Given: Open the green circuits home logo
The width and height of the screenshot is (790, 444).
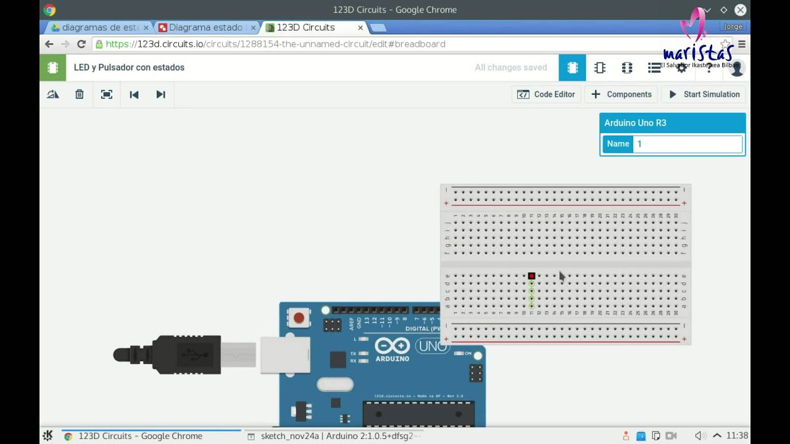Looking at the screenshot, I should click(52, 68).
